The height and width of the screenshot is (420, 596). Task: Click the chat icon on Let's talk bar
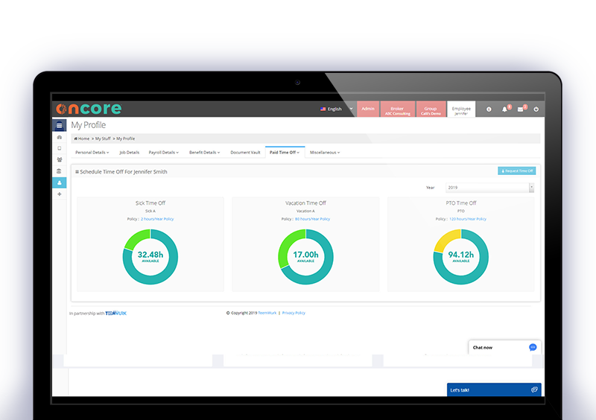coord(534,389)
